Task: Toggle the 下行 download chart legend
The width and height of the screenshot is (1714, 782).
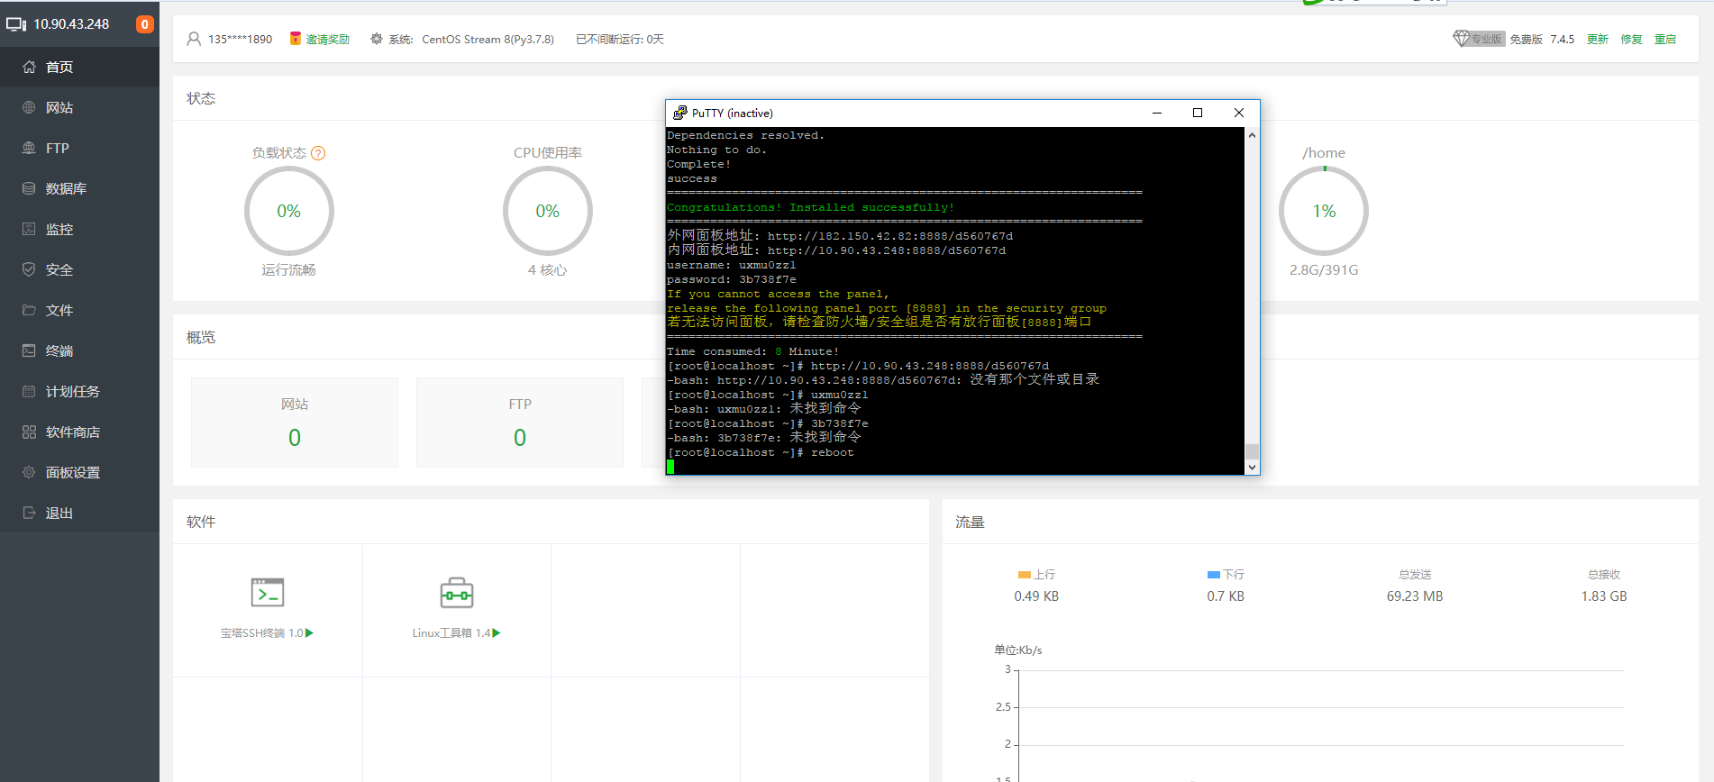Action: coord(1226,575)
